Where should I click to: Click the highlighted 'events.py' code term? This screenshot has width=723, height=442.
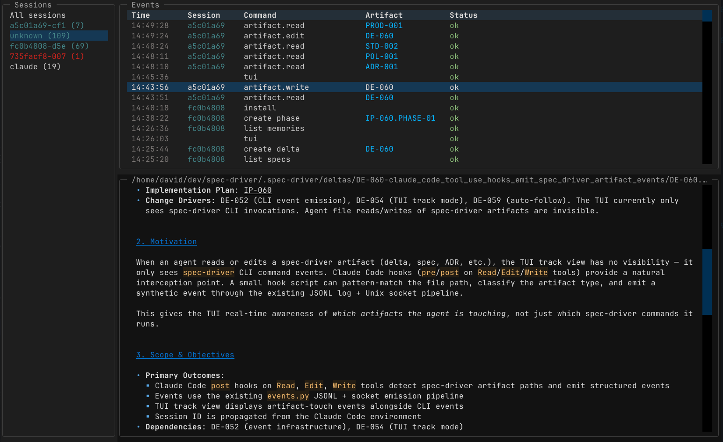[288, 396]
